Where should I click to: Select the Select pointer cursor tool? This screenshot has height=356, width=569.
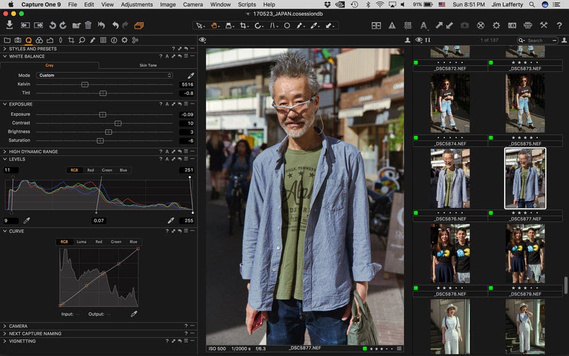199,26
